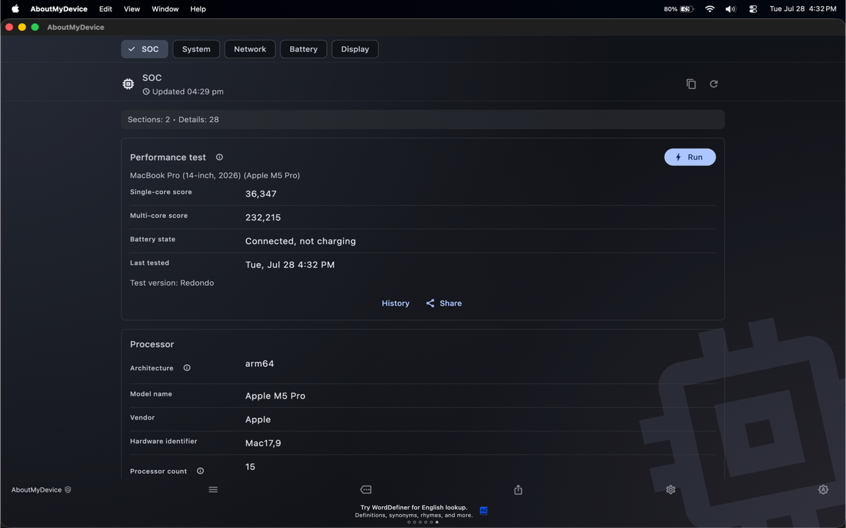The height and width of the screenshot is (528, 846).
Task: Open Performance test info icon
Action: coord(219,157)
